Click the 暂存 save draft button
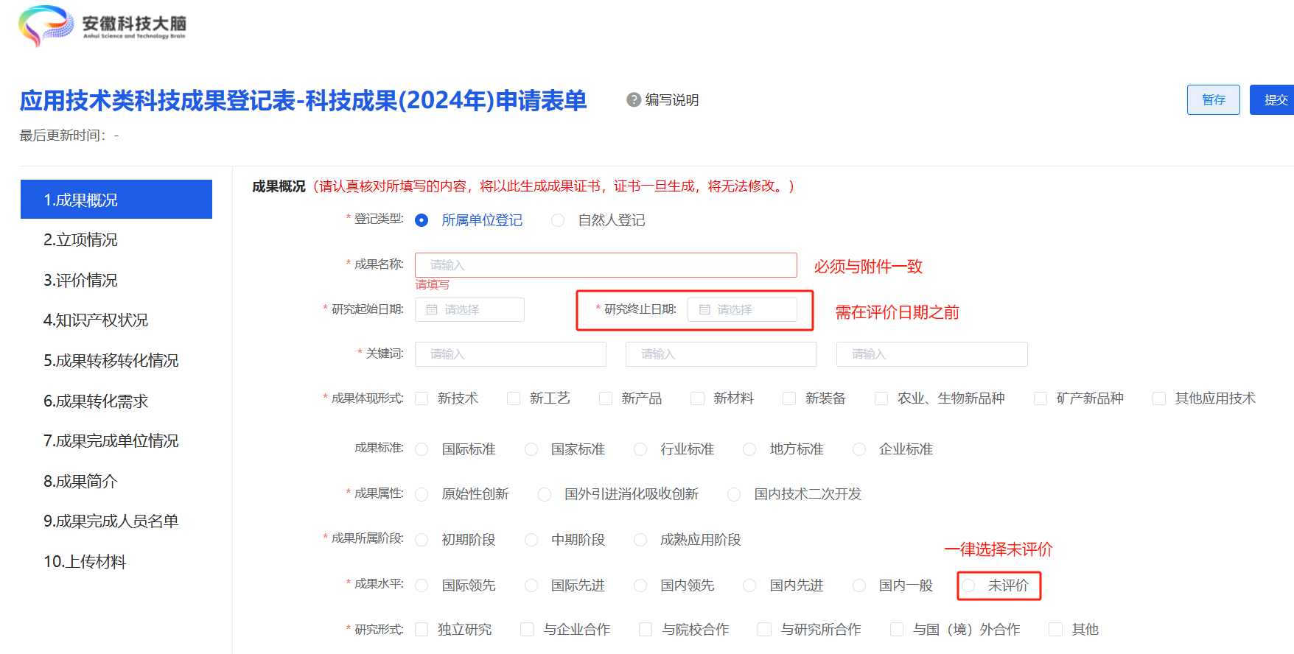Image resolution: width=1294 pixels, height=654 pixels. tap(1214, 99)
